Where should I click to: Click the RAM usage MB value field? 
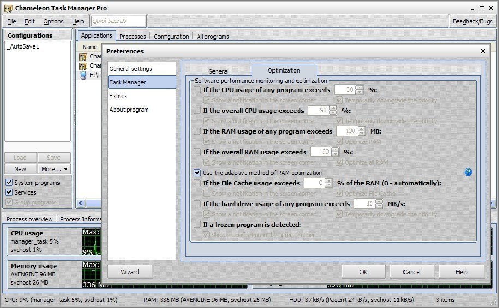[347, 131]
